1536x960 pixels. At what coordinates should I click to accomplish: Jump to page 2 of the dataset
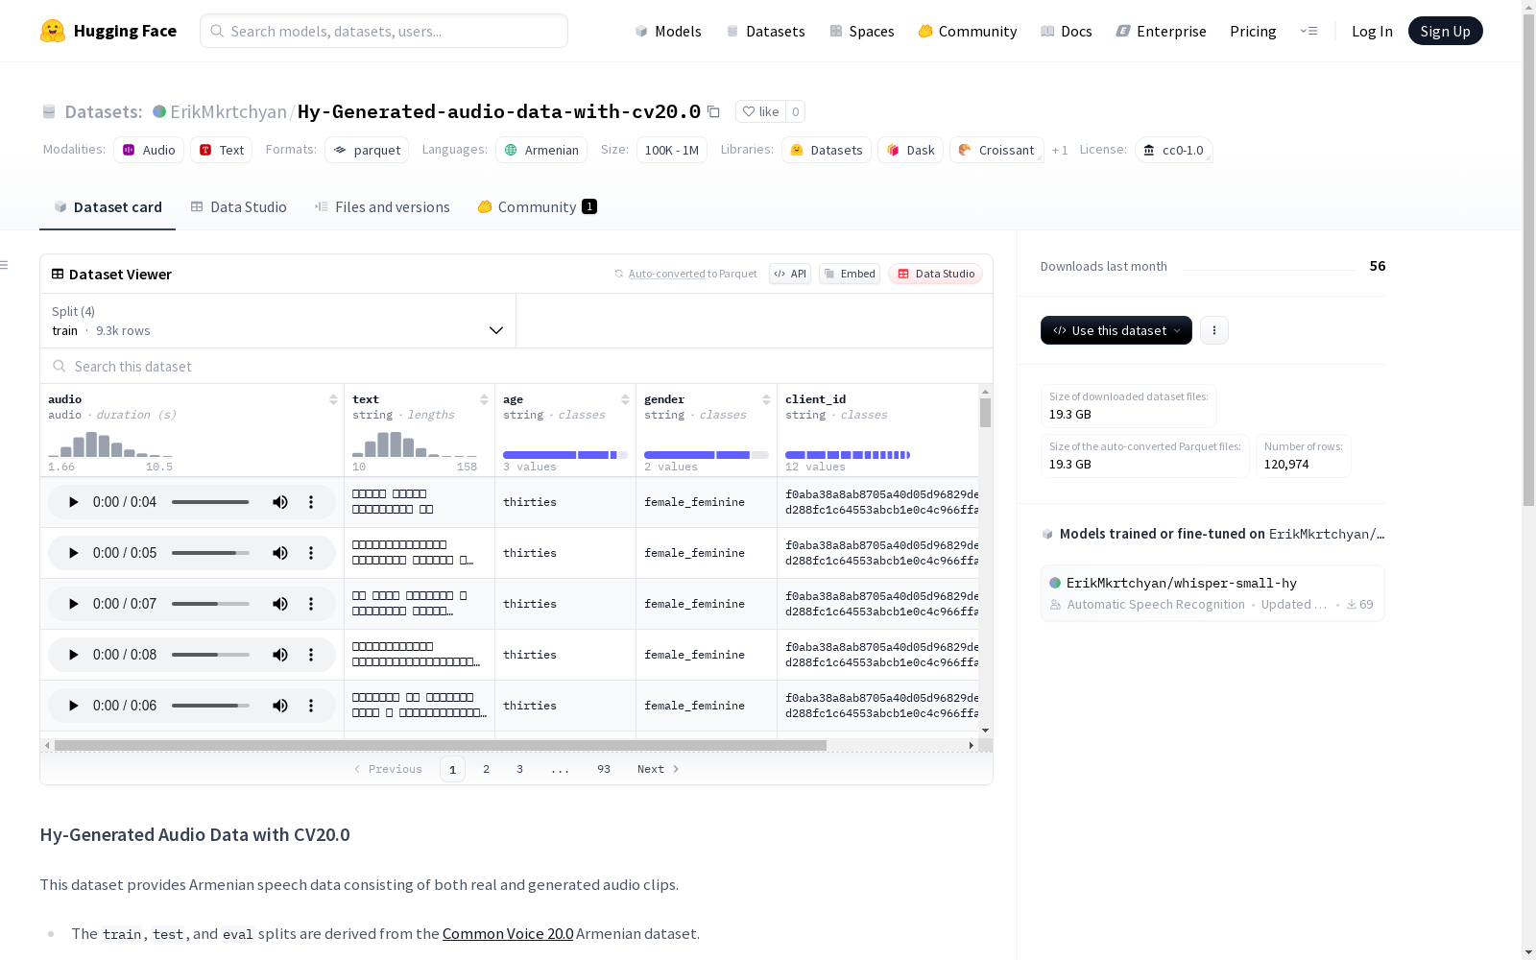[487, 769]
